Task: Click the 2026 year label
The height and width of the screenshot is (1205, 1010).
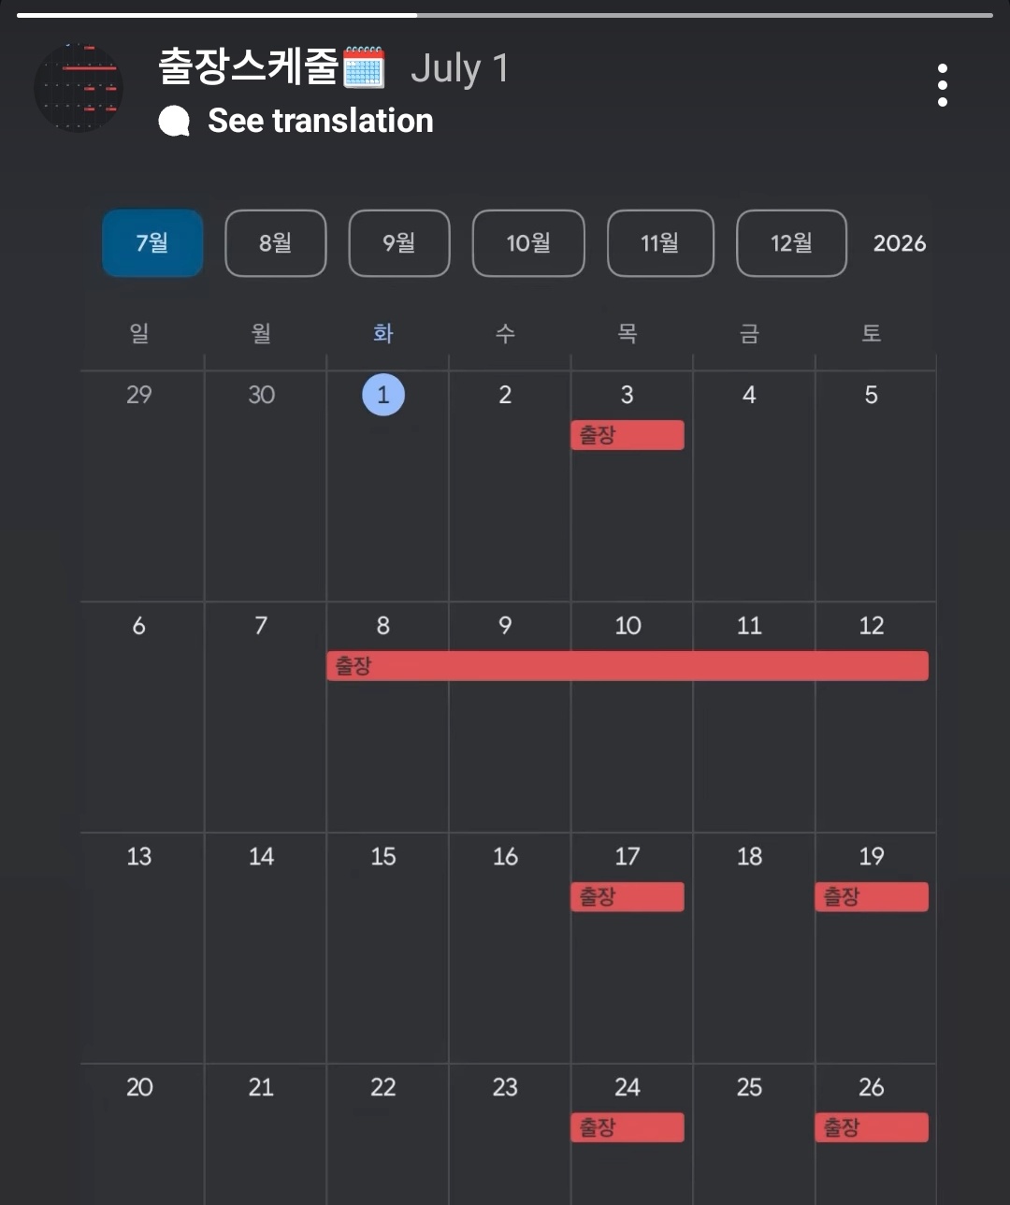Action: 899,243
